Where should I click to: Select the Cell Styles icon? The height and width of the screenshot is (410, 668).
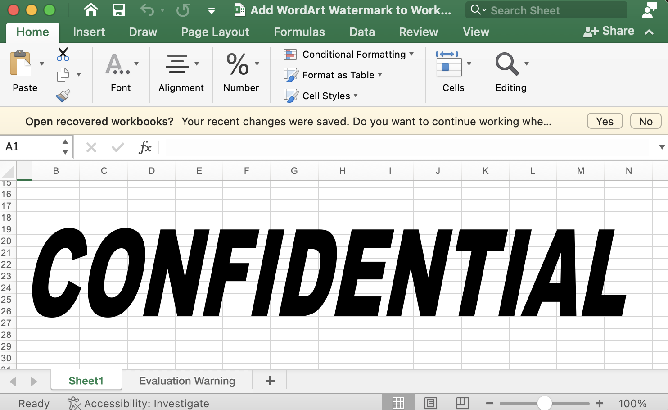click(x=291, y=96)
